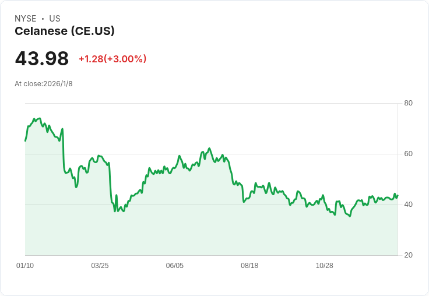Select the 08/18 date on the x-axis
Screen dimensions: 429x296
249,266
